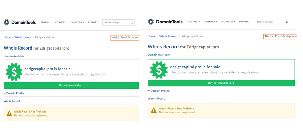The image size is (303, 131).
Task: Focus Whois Lookup field in left screenshot
Action: [118, 22]
